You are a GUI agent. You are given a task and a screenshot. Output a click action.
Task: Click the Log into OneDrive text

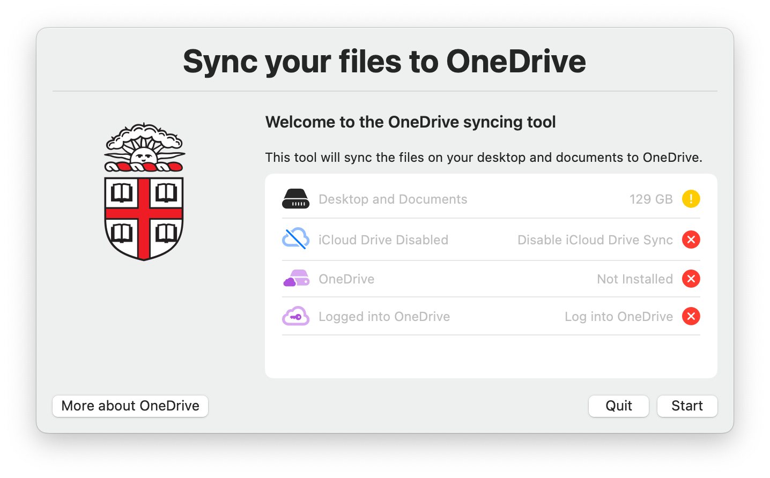click(619, 316)
